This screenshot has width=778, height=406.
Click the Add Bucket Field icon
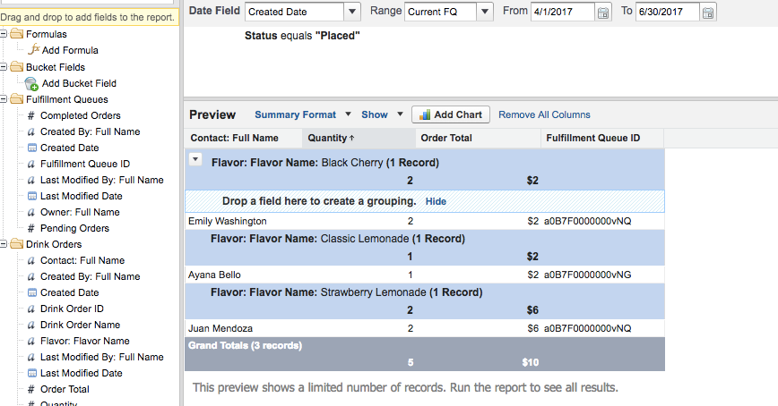tap(31, 83)
